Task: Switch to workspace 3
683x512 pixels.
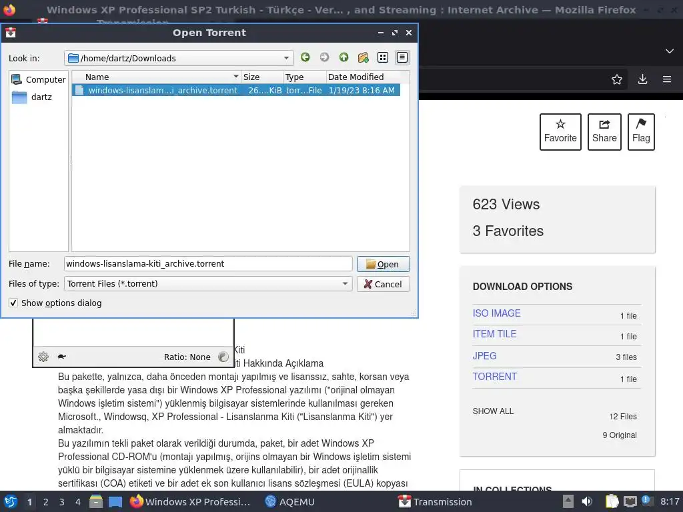Action: 62,501
